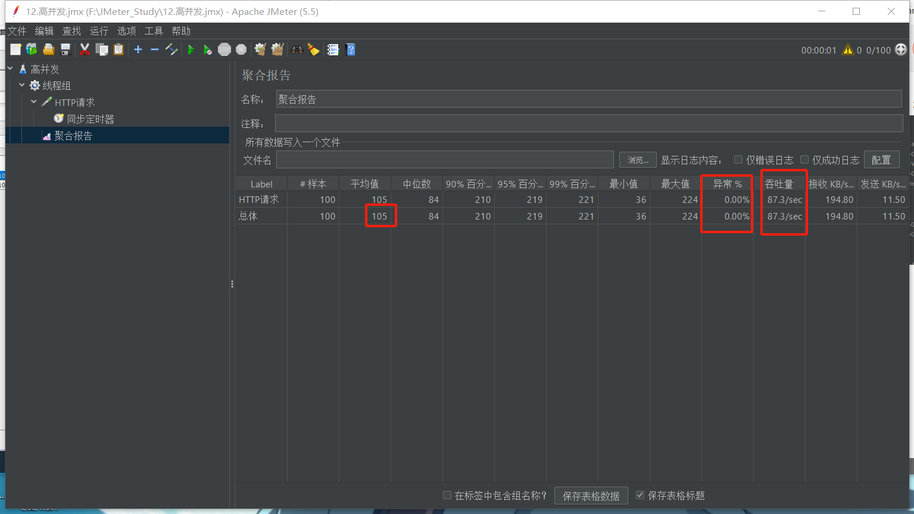The image size is (914, 514).
Task: Click the 配置 button
Action: pos(881,159)
